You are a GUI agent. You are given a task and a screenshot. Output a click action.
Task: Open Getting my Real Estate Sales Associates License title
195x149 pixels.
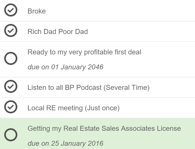[x=104, y=129]
